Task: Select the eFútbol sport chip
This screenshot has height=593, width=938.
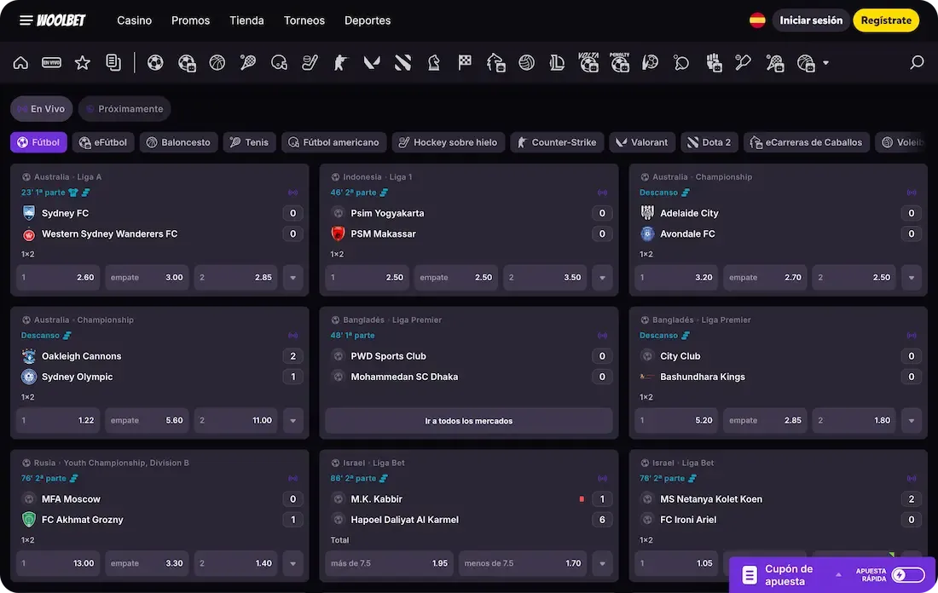Action: pyautogui.click(x=103, y=142)
